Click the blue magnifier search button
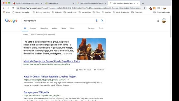This screenshot has width=179, height=101. [x=102, y=20]
